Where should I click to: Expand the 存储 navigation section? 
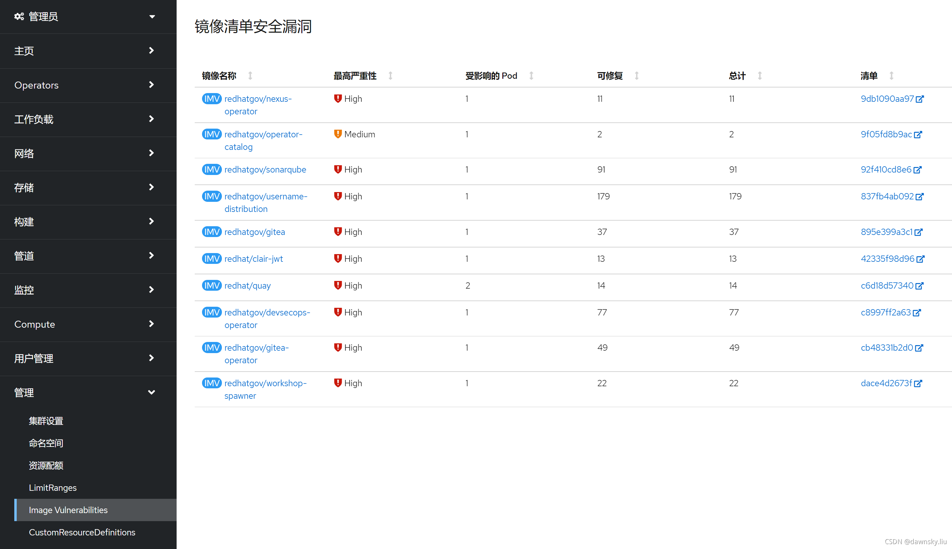click(88, 188)
